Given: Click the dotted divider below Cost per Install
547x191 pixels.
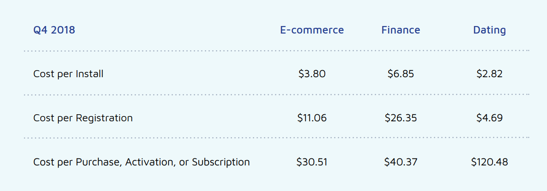Looking at the screenshot, I should [x=276, y=94].
